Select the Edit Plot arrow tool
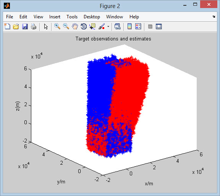 coord(46,26)
